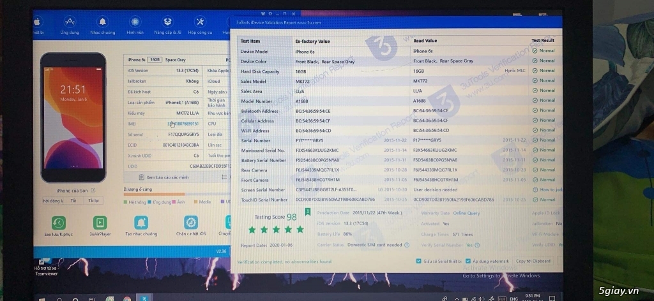This screenshot has width=654, height=301.
Task: Click the ENG language indicator in taskbar
Action: tap(514, 298)
